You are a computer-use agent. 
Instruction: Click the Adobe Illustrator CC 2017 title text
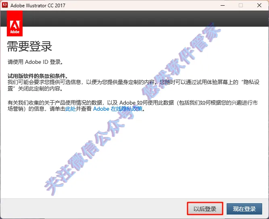(38, 6)
